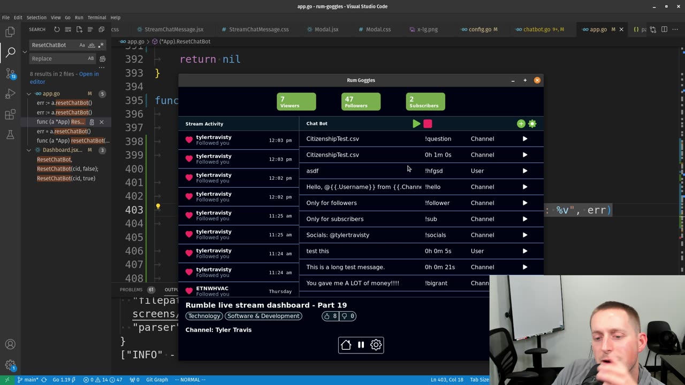This screenshot has height=385, width=685.
Task: Click Replace All icon beside Replace field
Action: pos(102,58)
